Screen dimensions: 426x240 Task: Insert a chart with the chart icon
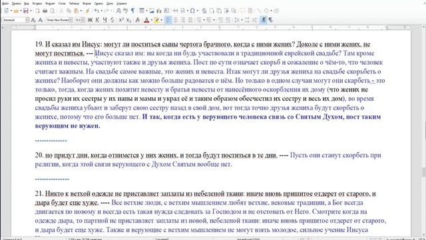tap(159, 11)
